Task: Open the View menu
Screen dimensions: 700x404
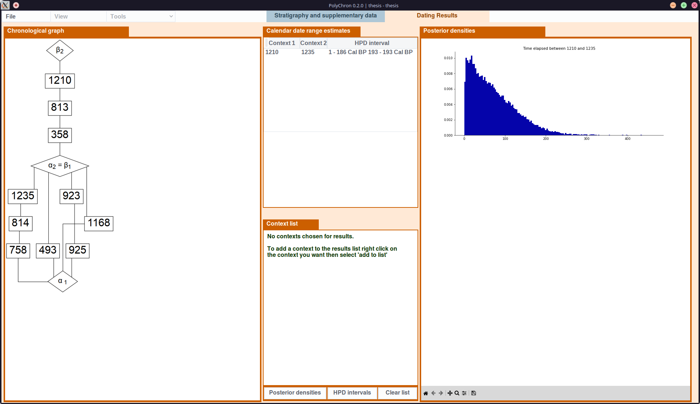Action: click(x=61, y=16)
